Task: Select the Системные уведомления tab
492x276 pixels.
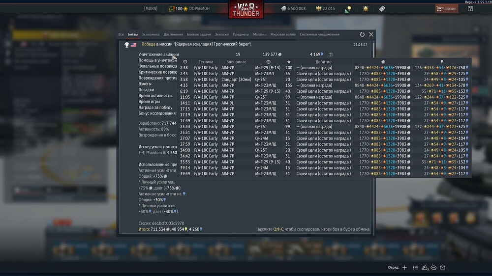Action: click(x=319, y=34)
